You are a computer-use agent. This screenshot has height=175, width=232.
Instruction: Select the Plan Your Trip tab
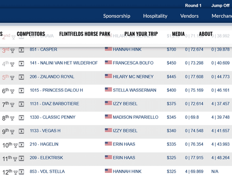click(x=141, y=34)
